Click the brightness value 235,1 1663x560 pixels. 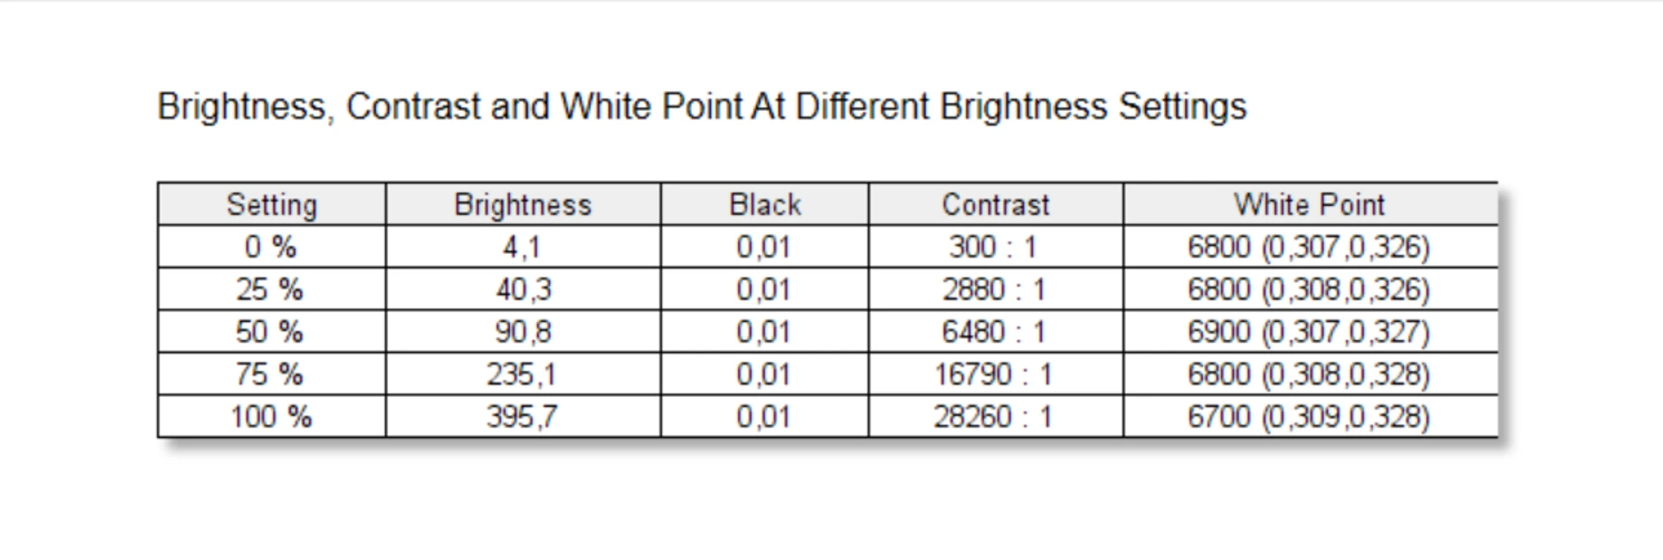point(522,375)
